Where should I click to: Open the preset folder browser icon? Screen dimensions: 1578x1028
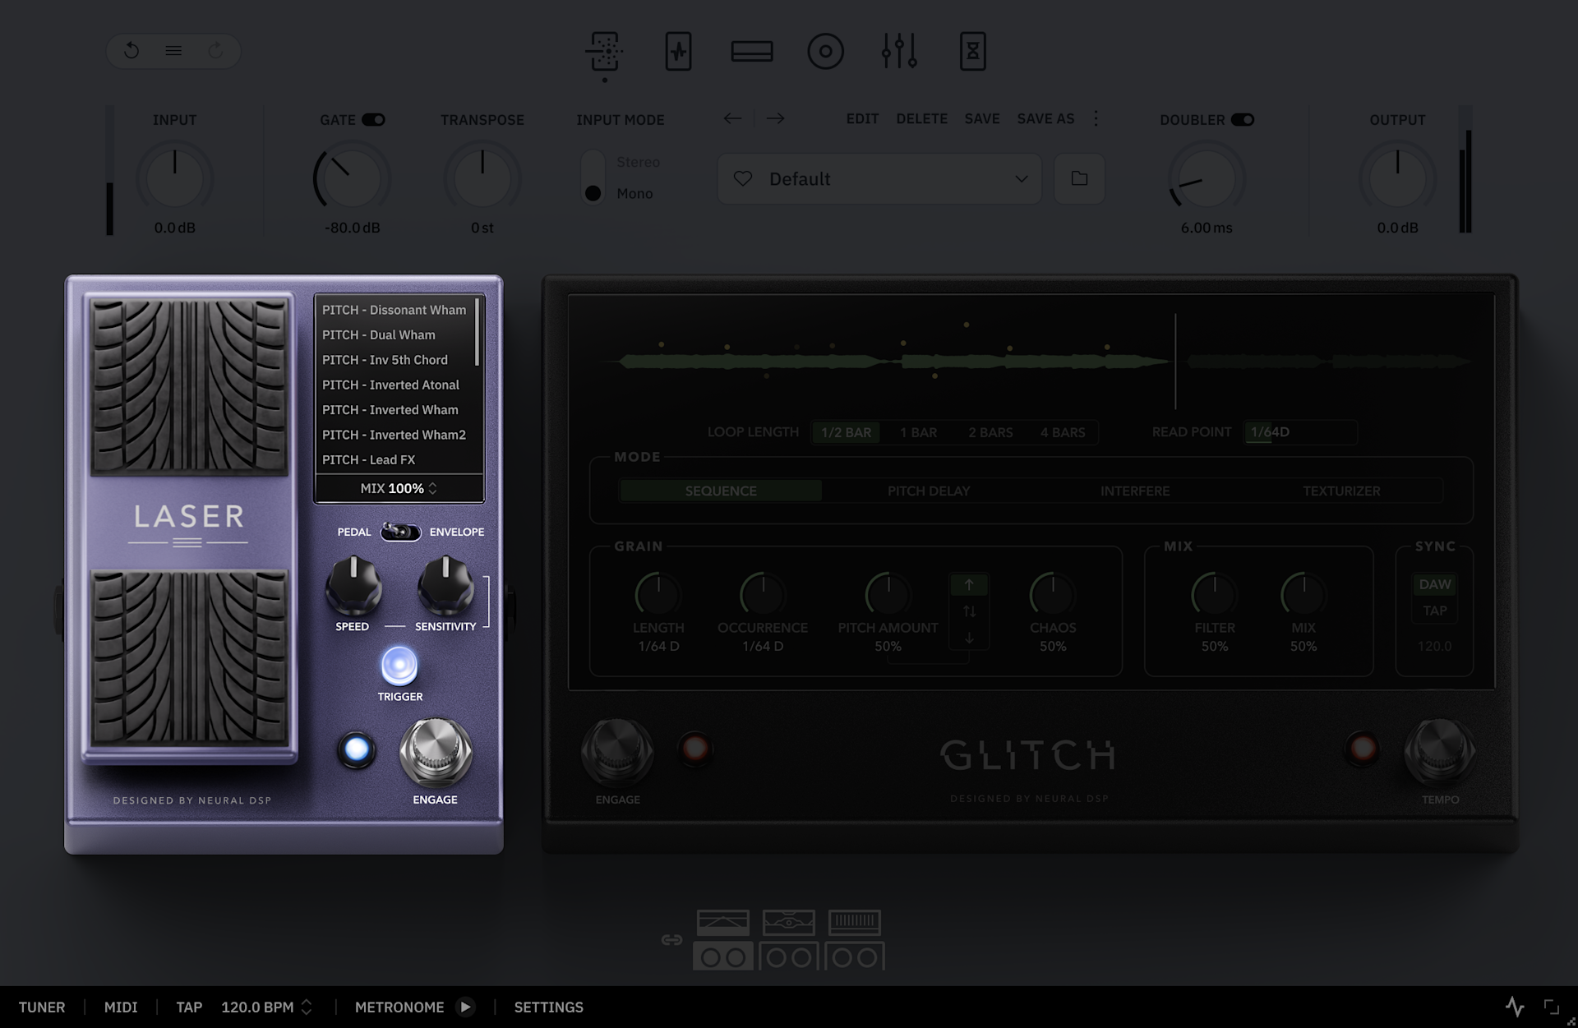point(1079,178)
